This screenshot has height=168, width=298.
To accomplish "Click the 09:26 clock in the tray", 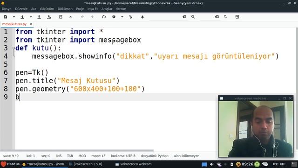I will pyautogui.click(x=247, y=164).
